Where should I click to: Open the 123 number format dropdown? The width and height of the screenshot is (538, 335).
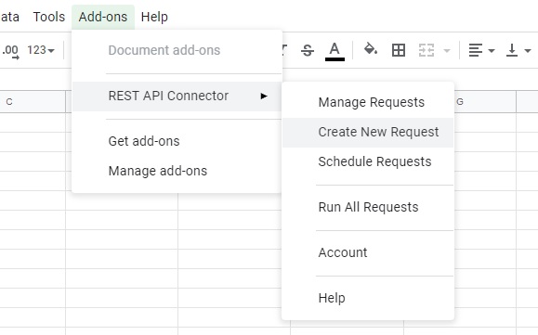pyautogui.click(x=41, y=50)
